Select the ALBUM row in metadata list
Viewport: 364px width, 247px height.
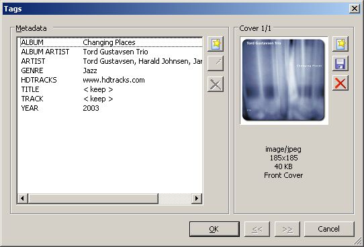click(111, 42)
